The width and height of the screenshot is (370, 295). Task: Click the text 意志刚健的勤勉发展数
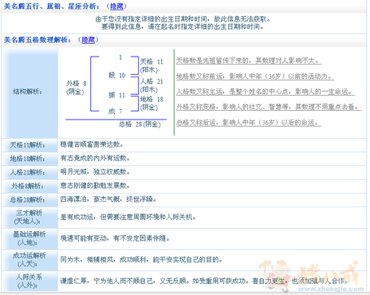pyautogui.click(x=95, y=186)
